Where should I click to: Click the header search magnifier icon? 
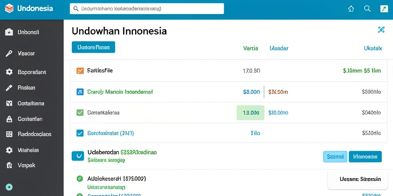367,9
